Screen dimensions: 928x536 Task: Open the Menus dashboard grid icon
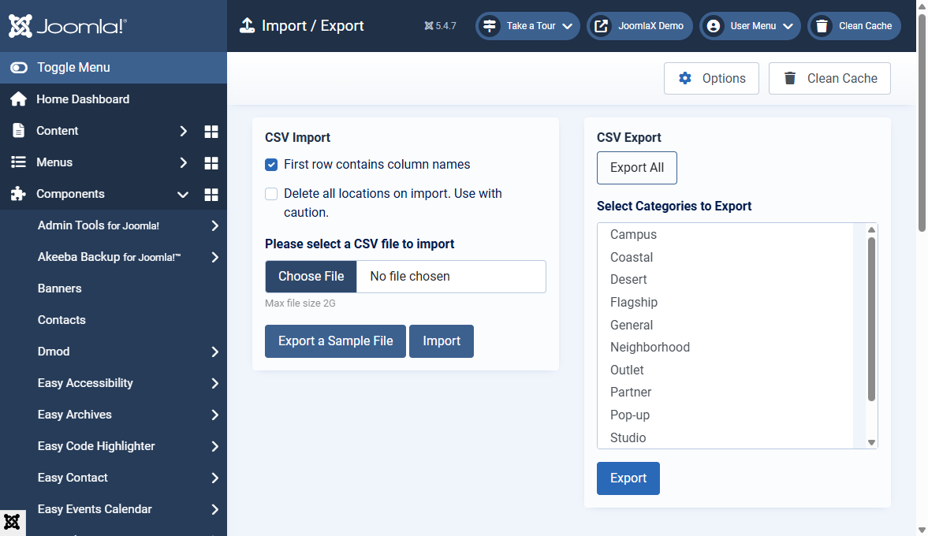click(211, 163)
